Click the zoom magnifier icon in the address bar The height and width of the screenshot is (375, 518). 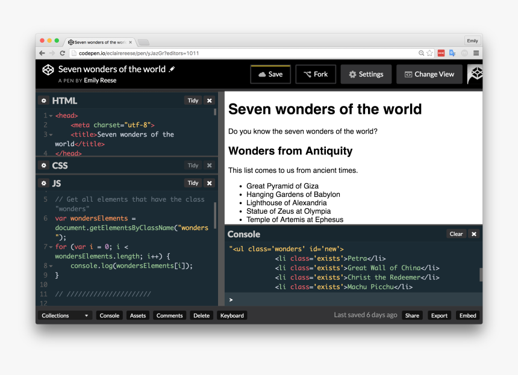click(x=421, y=53)
